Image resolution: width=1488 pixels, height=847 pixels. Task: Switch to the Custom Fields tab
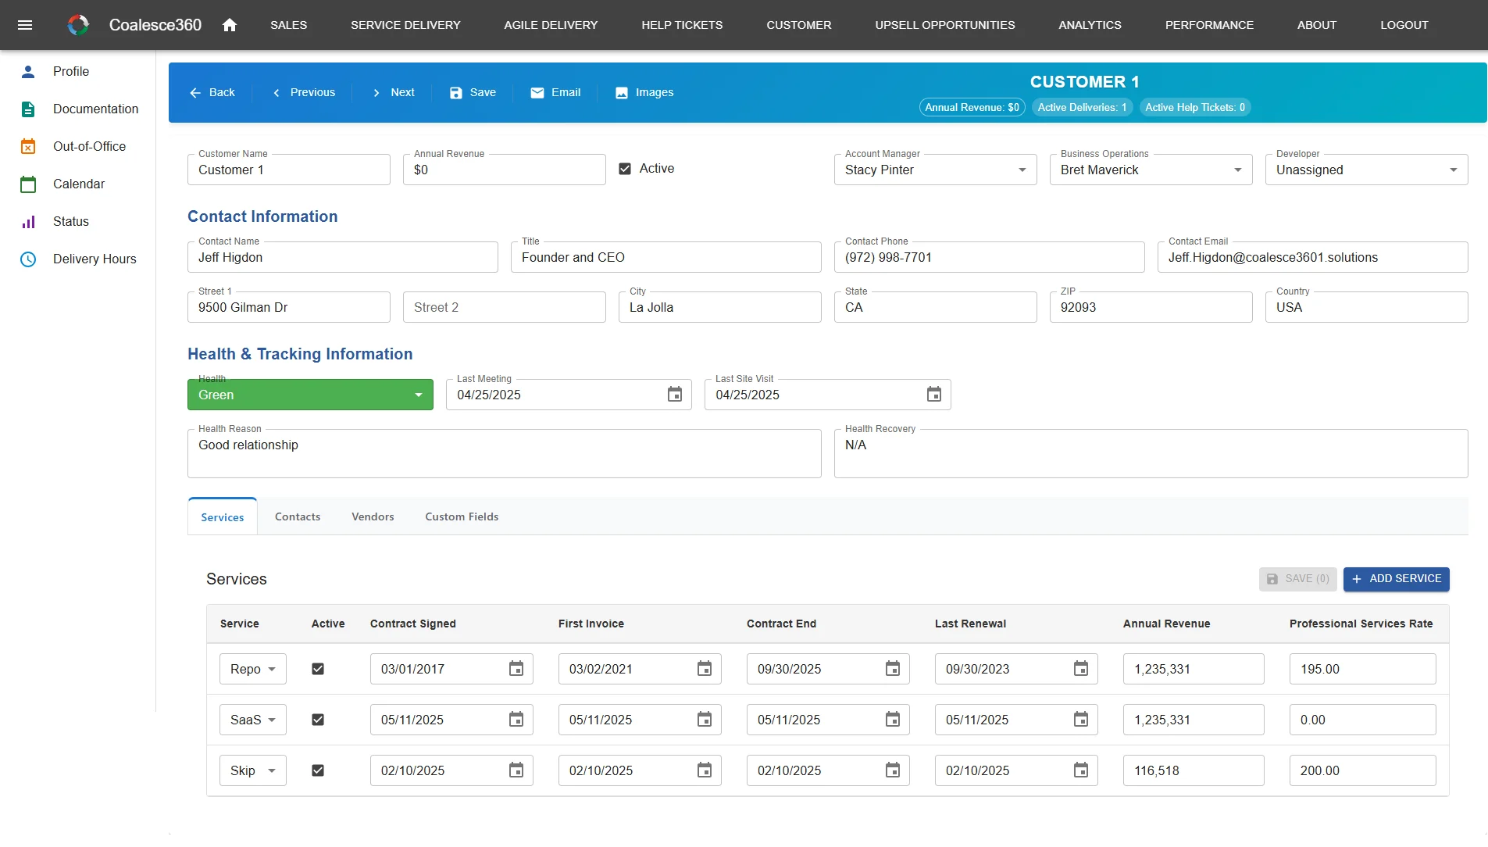[x=462, y=516]
